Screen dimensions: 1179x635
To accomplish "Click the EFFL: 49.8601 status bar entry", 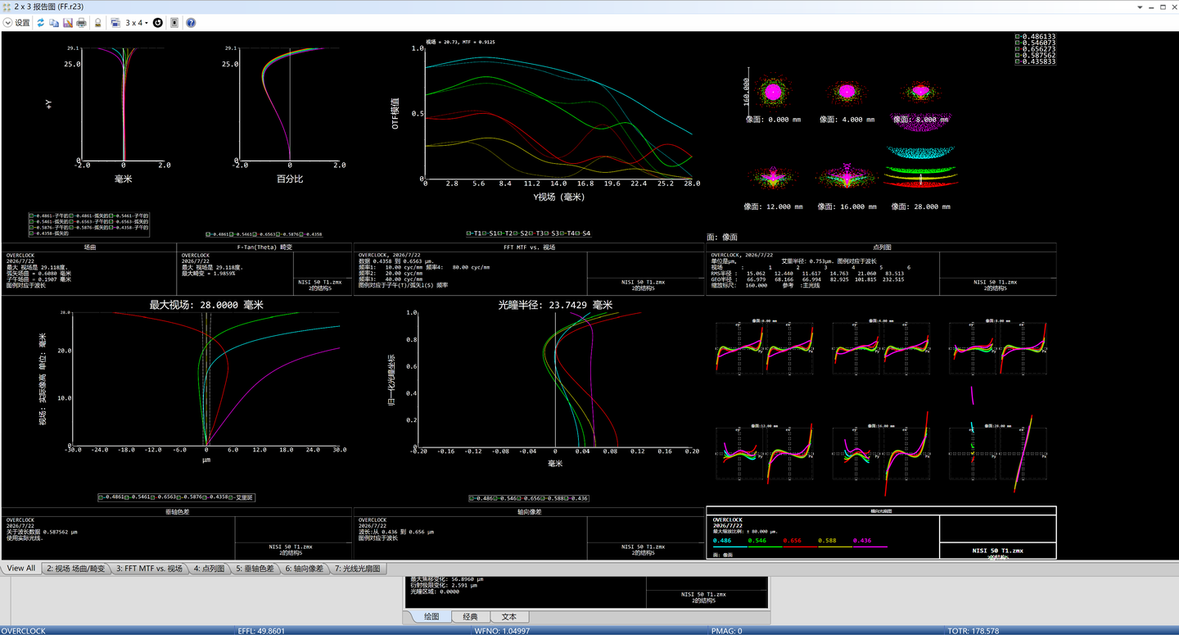I will click(261, 631).
